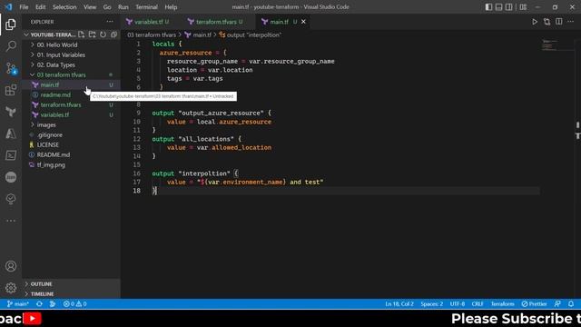
Task: Click New Folder icon in Explorer header
Action: pyautogui.click(x=93, y=35)
